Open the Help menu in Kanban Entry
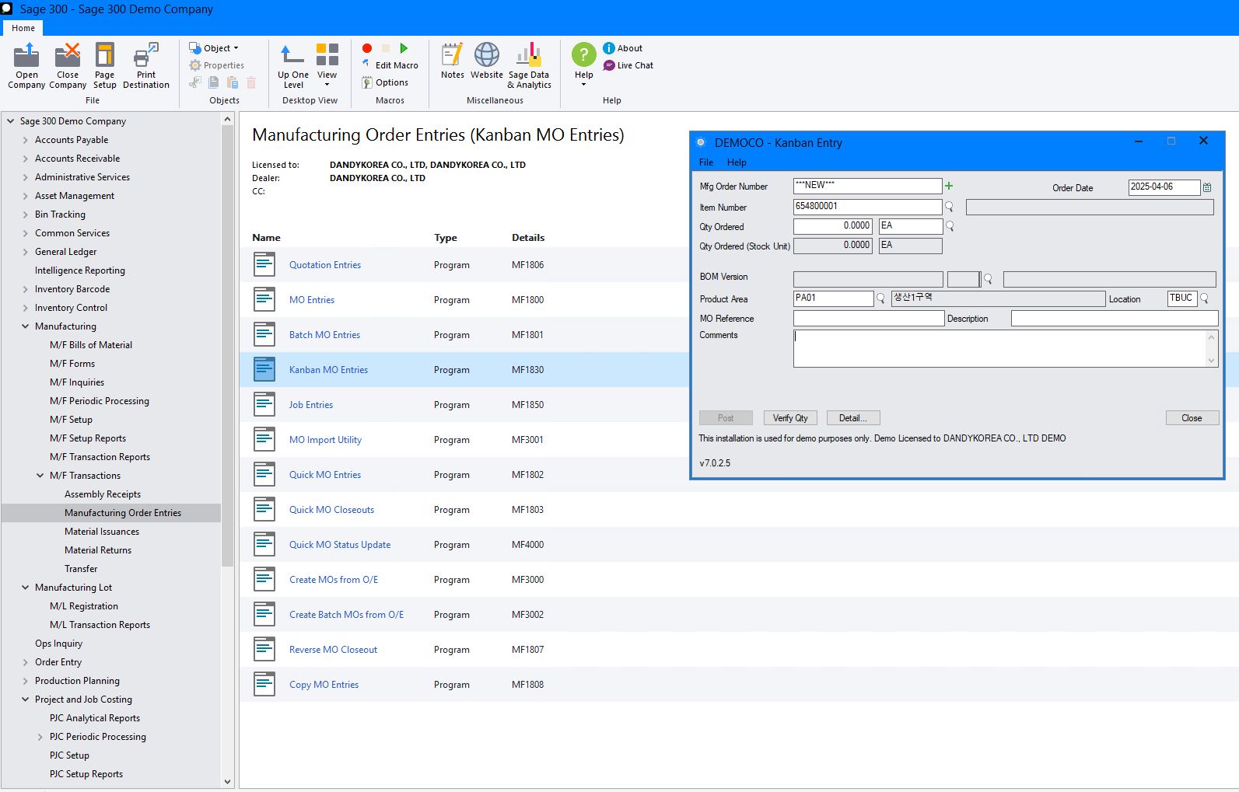This screenshot has width=1239, height=792. 737,162
